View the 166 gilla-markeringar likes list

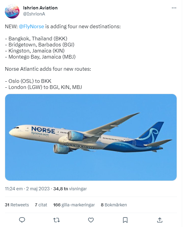[74, 205]
